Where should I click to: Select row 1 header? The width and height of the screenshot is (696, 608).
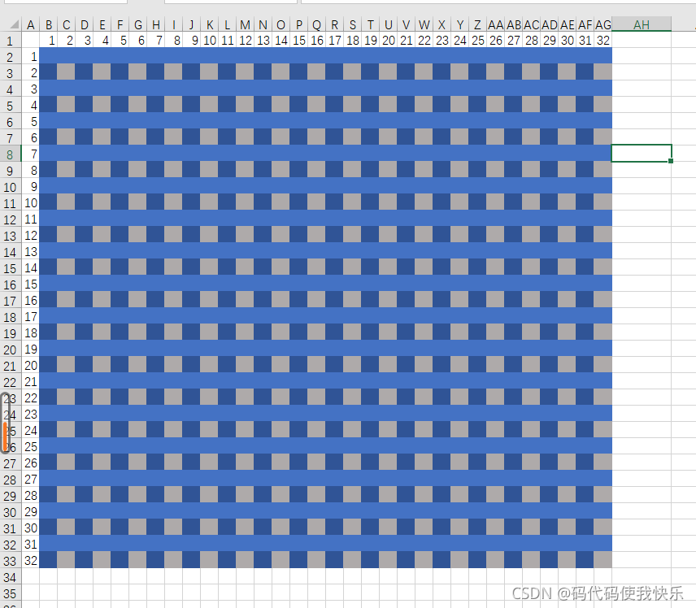click(x=11, y=41)
